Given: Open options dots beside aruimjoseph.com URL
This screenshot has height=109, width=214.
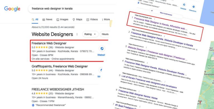Looking at the screenshot, I should tap(154, 19).
